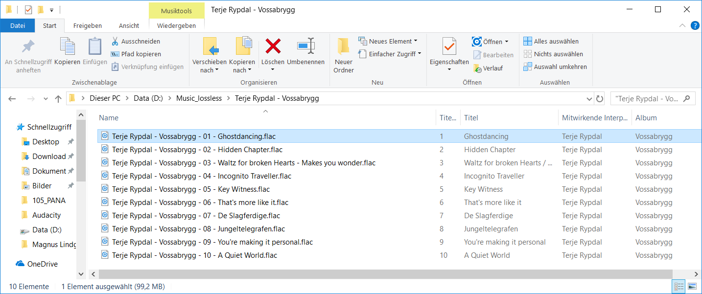Select file 06 - That's more like it.flac
The height and width of the screenshot is (294, 702).
pos(200,202)
